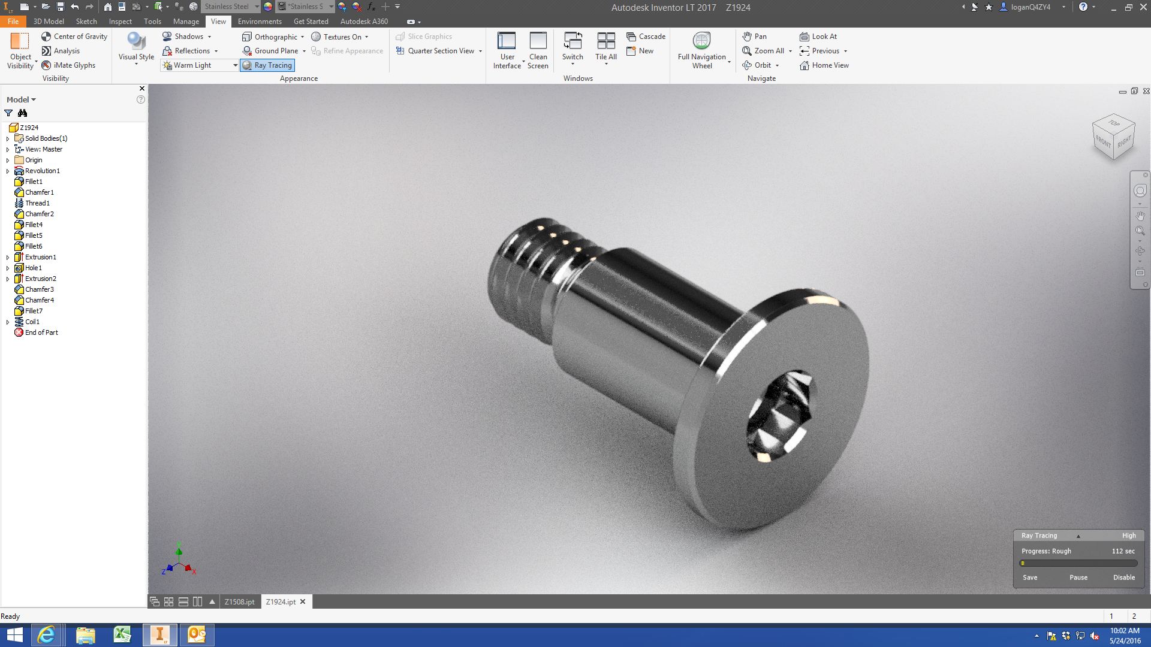Click the browser filter funnel icon
1151x647 pixels.
8,113
